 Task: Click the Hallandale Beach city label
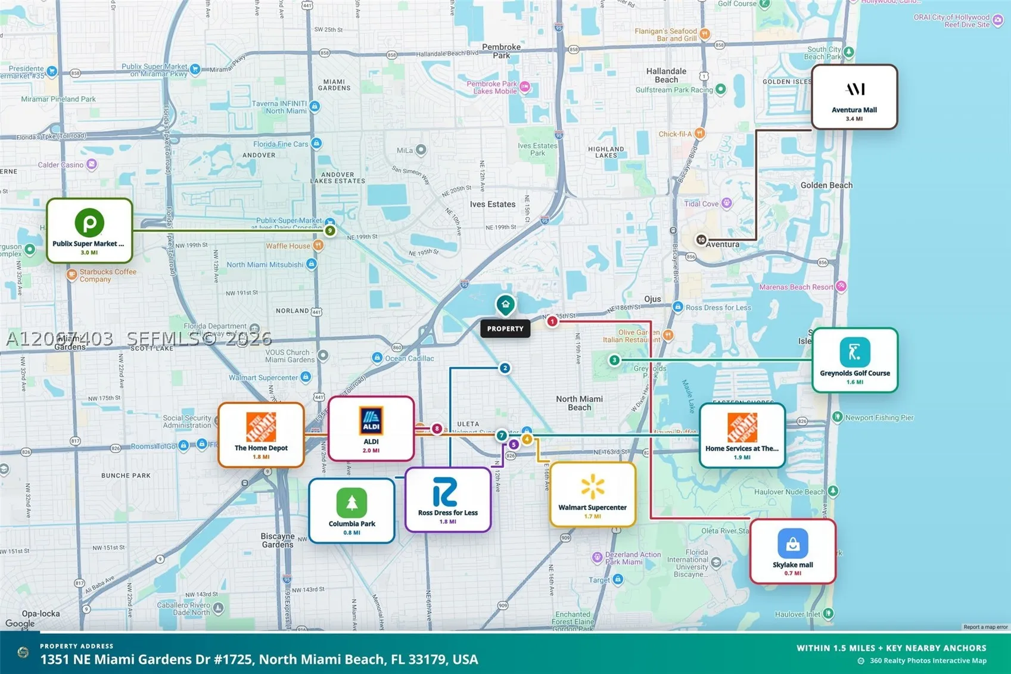(x=666, y=75)
